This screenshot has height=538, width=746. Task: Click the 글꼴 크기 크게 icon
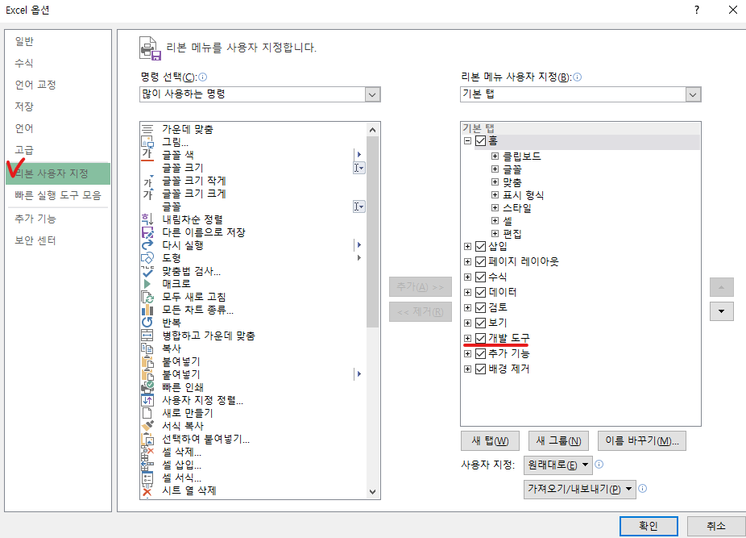tap(147, 194)
